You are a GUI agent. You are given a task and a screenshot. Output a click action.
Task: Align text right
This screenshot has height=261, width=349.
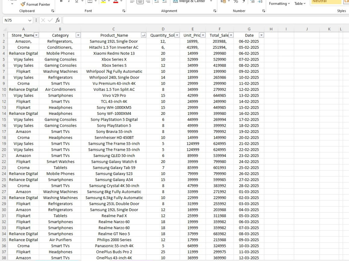[x=148, y=1]
